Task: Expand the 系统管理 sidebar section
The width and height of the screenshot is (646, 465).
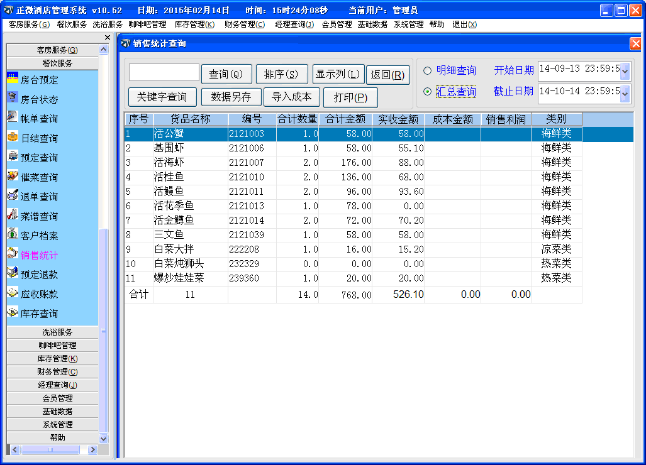Action: (53, 424)
